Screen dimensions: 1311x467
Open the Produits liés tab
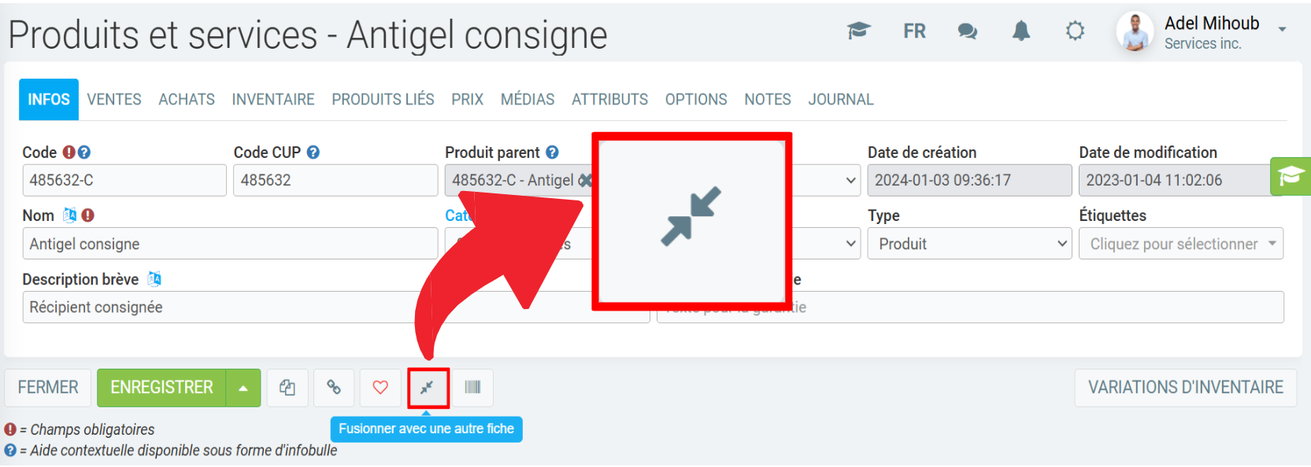383,100
